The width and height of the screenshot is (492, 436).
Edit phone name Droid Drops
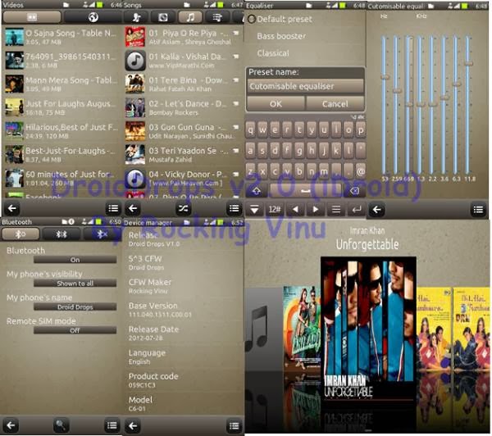[x=75, y=307]
